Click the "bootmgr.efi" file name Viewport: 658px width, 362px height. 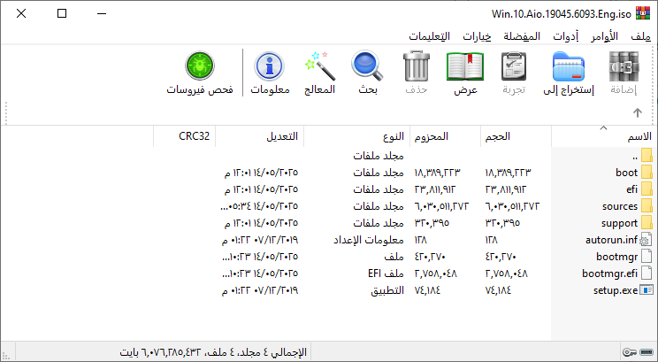coord(609,273)
